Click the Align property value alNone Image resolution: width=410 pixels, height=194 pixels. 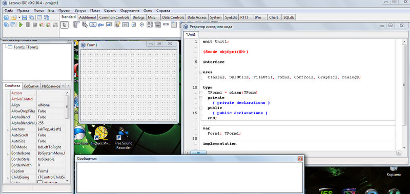click(x=51, y=105)
